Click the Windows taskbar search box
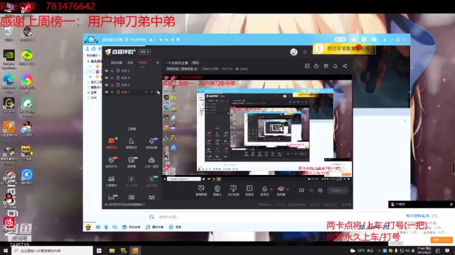 click(x=53, y=251)
